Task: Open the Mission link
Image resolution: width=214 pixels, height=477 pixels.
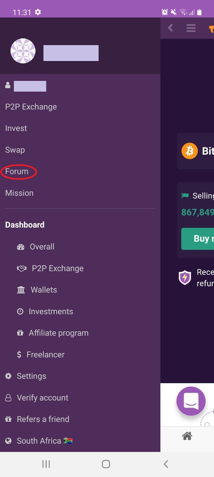Action: 19,193
